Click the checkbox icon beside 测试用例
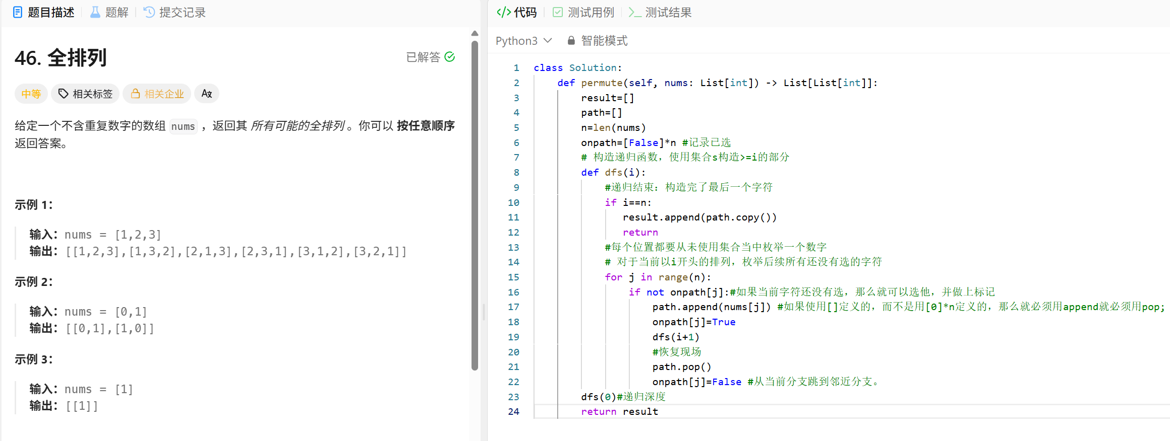 coord(557,12)
